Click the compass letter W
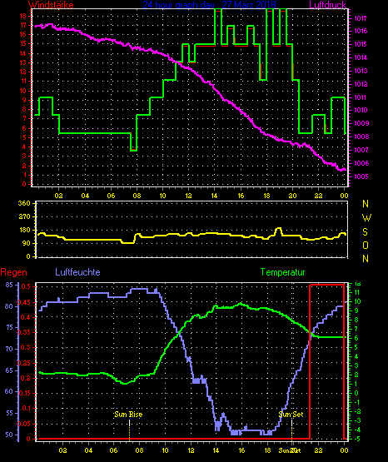 [x=366, y=218]
